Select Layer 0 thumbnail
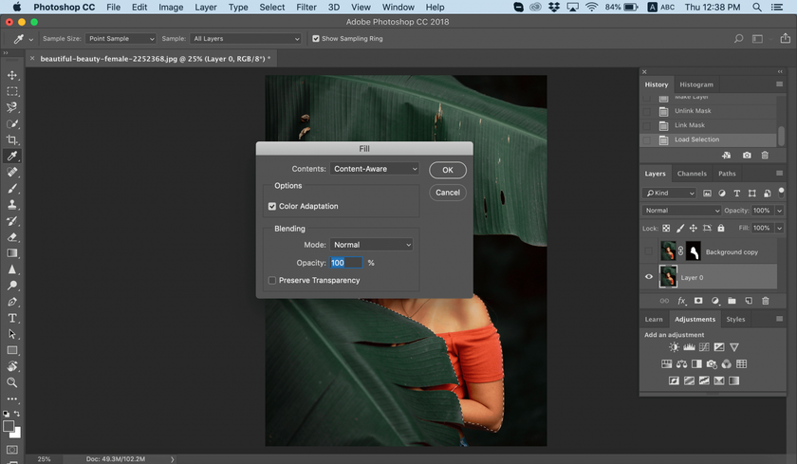The height and width of the screenshot is (464, 797). [668, 277]
